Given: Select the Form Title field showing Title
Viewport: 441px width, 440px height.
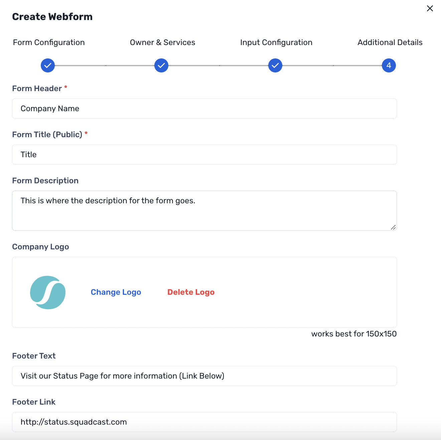Looking at the screenshot, I should point(204,155).
